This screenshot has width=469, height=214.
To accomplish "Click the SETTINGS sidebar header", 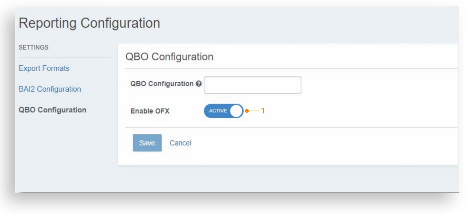I will pos(34,47).
